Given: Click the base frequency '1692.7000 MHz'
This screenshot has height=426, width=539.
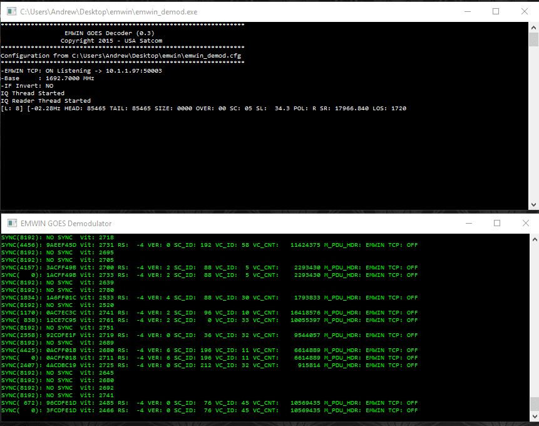Looking at the screenshot, I should 69,78.
